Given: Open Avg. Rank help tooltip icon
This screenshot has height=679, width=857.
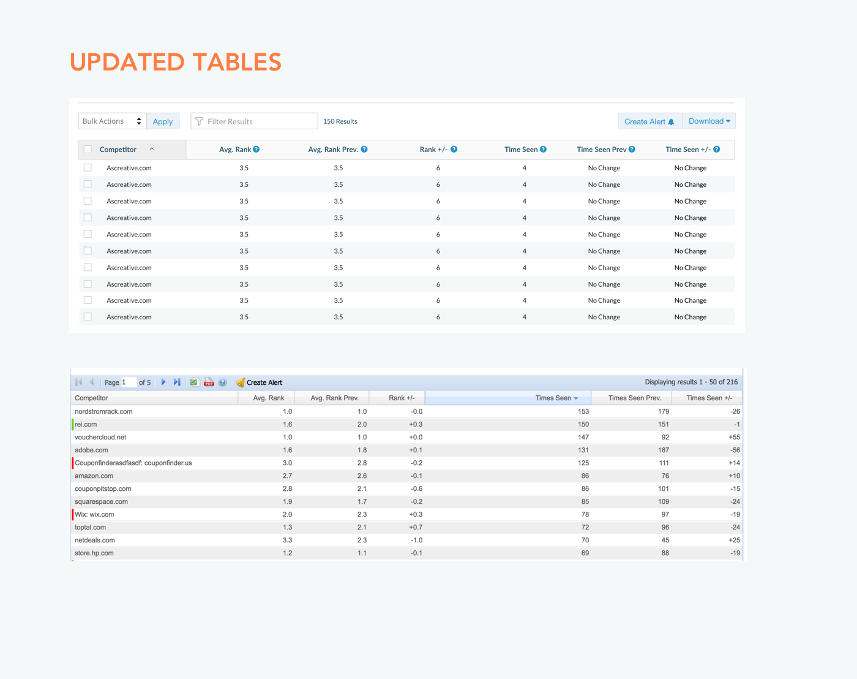Looking at the screenshot, I should pyautogui.click(x=256, y=149).
